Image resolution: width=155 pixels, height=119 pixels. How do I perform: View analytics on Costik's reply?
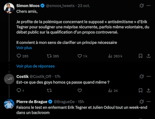tap(110, 91)
